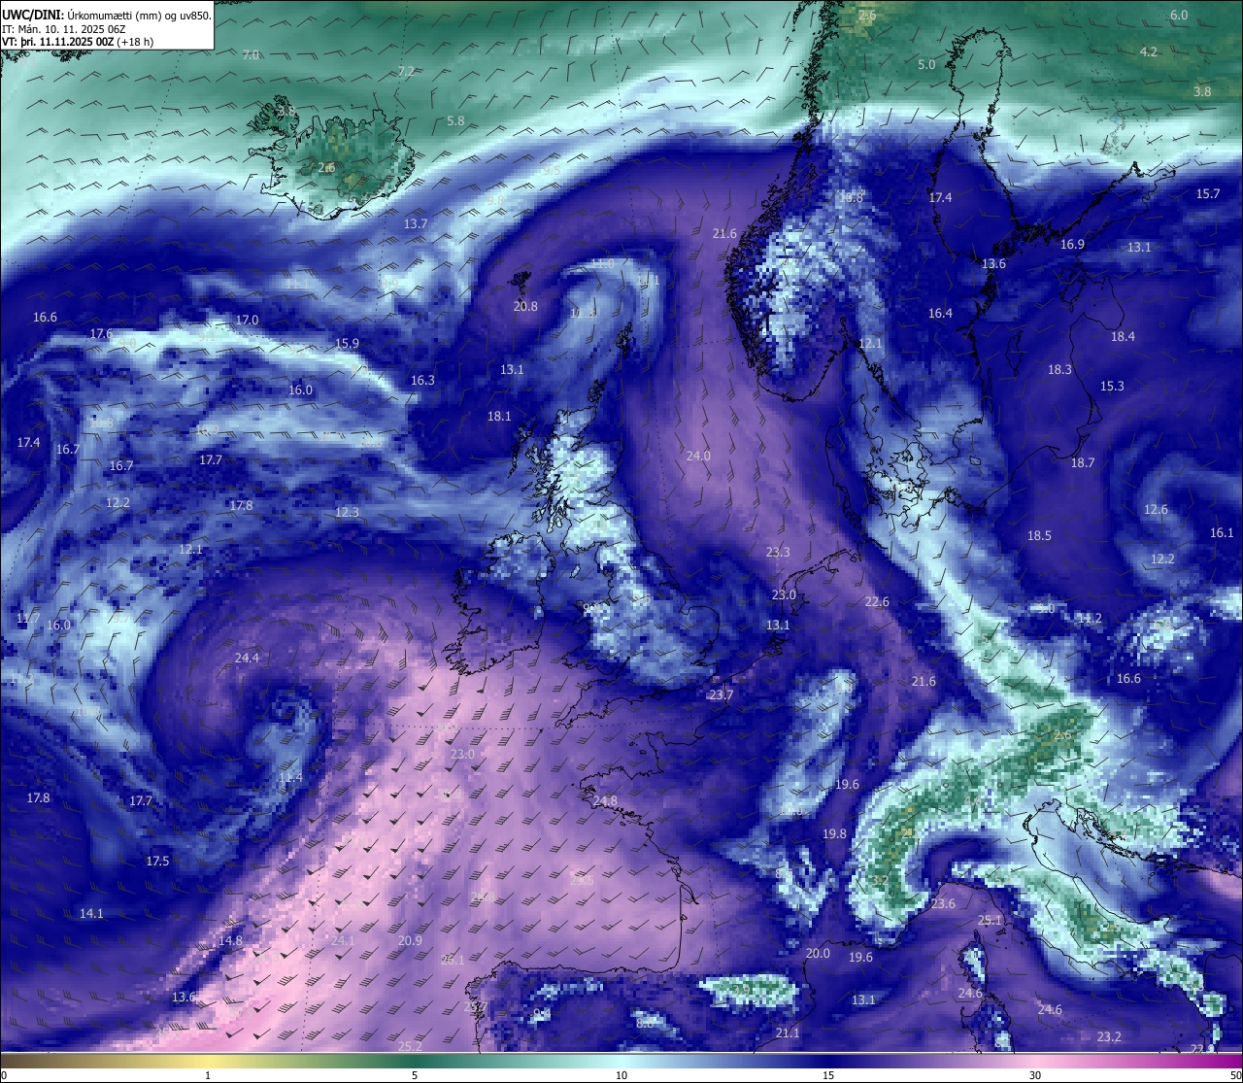Click the map value '18.7'
The image size is (1243, 1083).
(1083, 463)
